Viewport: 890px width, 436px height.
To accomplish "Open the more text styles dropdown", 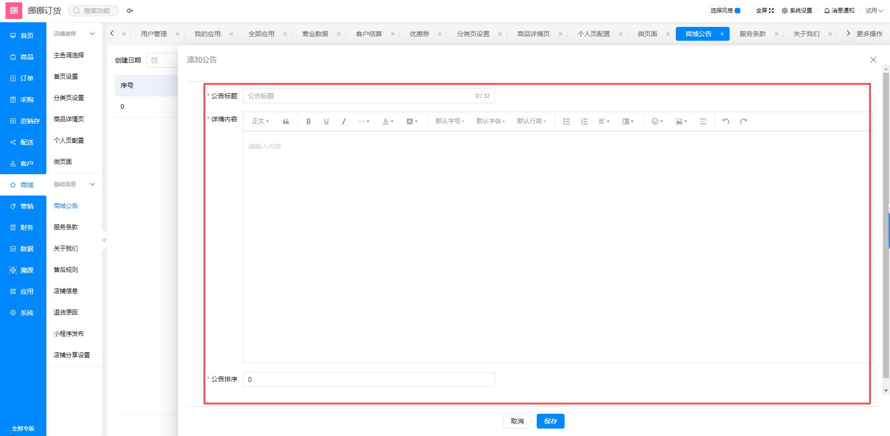I will pos(364,121).
